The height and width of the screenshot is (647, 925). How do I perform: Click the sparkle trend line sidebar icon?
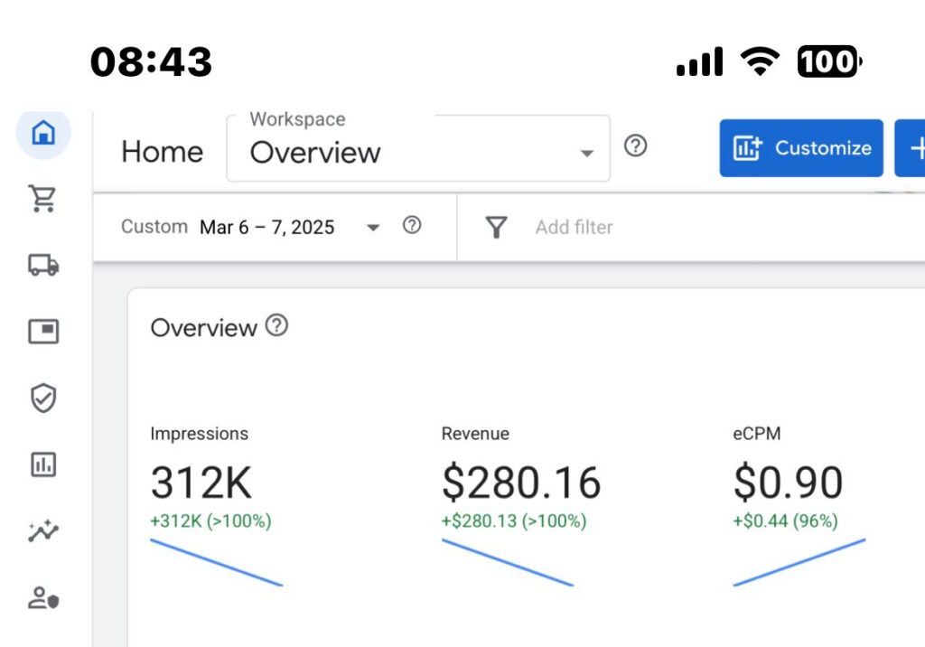click(43, 531)
